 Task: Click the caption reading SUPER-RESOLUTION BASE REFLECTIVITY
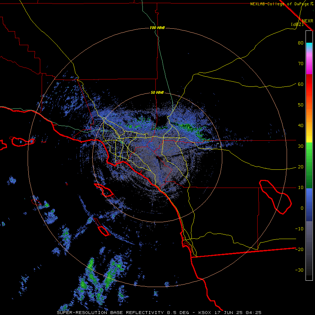click(x=110, y=313)
